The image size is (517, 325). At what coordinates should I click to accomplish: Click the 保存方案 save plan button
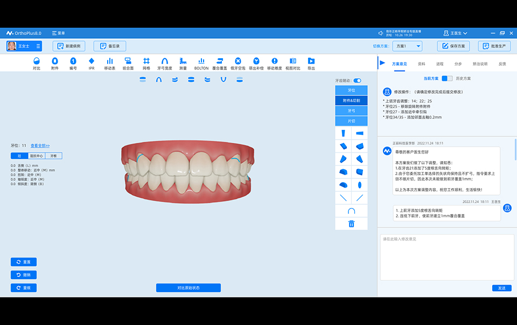click(x=454, y=46)
